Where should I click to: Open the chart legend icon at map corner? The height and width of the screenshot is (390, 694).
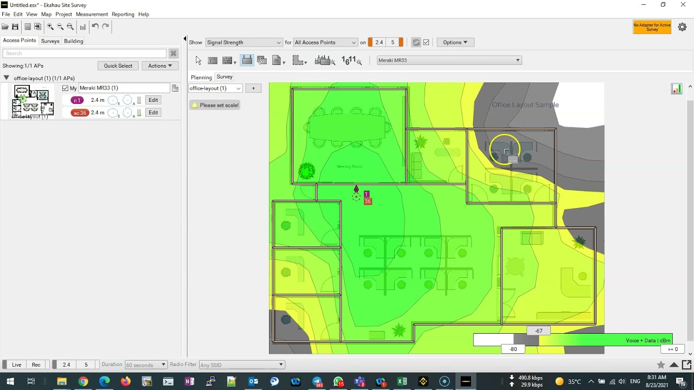pos(677,89)
